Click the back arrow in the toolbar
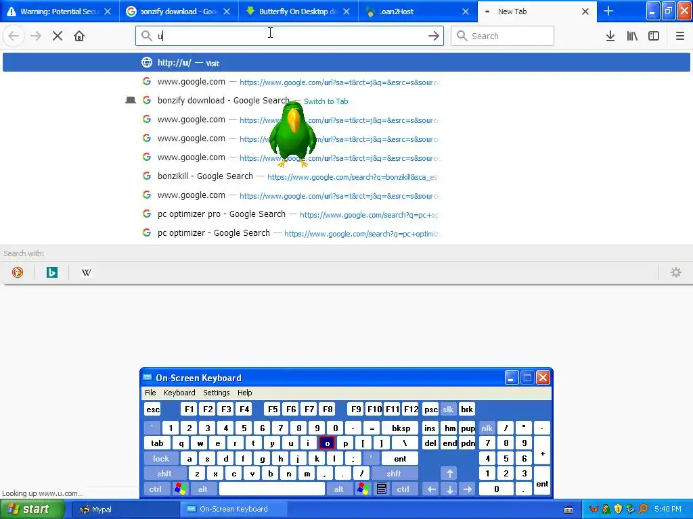Screen dimensions: 693x519 (14, 36)
